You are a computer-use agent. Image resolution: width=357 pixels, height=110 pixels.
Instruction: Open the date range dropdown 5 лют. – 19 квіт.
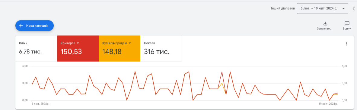coord(322,9)
